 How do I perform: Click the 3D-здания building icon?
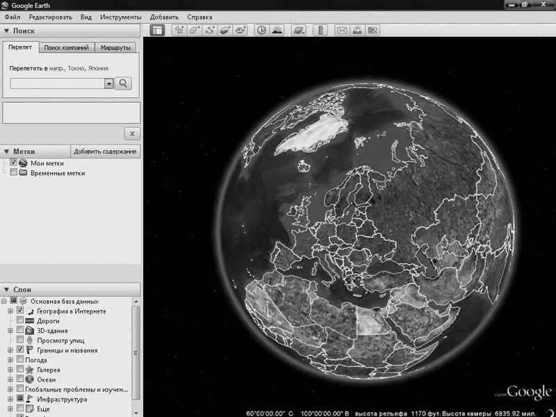[x=30, y=331]
